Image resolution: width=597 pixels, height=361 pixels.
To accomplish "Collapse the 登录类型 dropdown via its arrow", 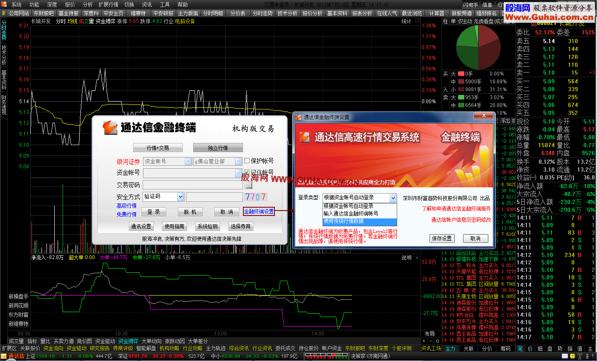I will (393, 198).
